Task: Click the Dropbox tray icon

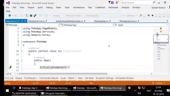Action: click(139, 88)
